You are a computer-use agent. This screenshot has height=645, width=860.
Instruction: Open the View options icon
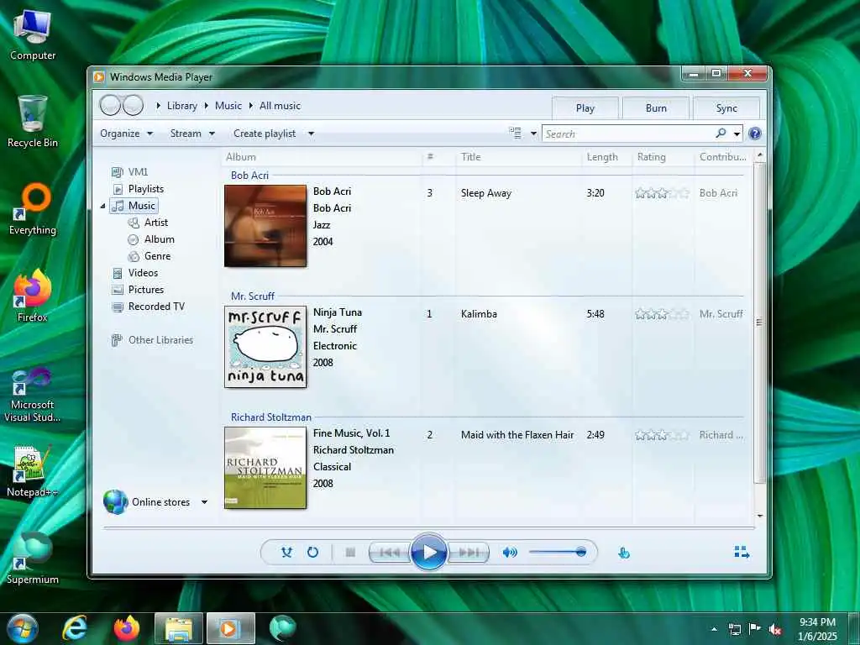516,134
